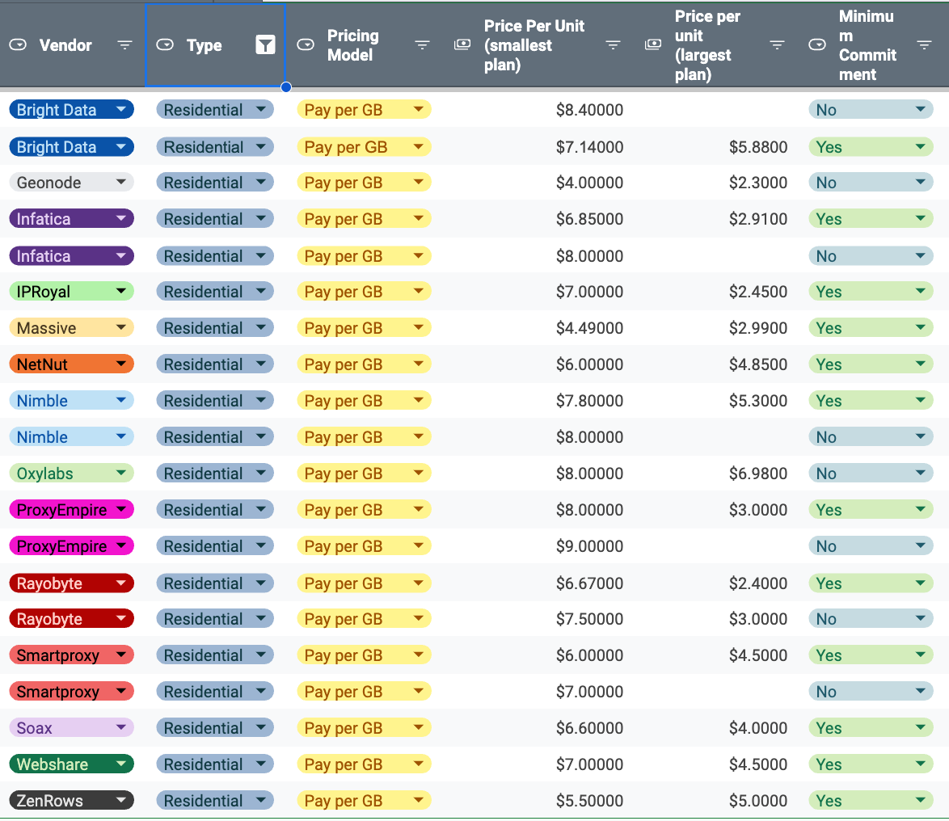
Task: Select the Price per unit (largest plan) header
Action: click(x=707, y=44)
